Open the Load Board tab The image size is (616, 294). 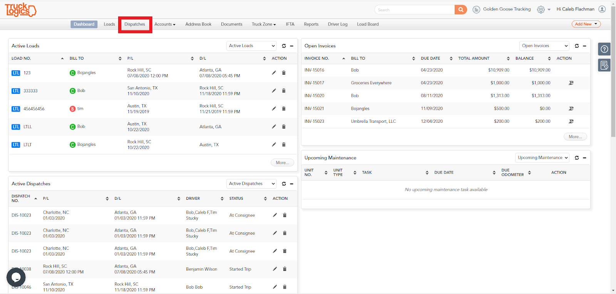(x=368, y=24)
